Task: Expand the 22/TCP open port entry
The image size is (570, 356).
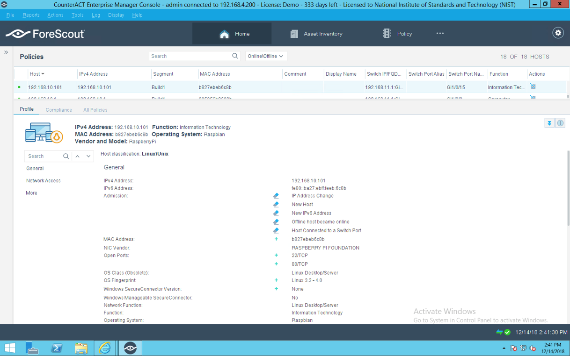Action: point(276,256)
